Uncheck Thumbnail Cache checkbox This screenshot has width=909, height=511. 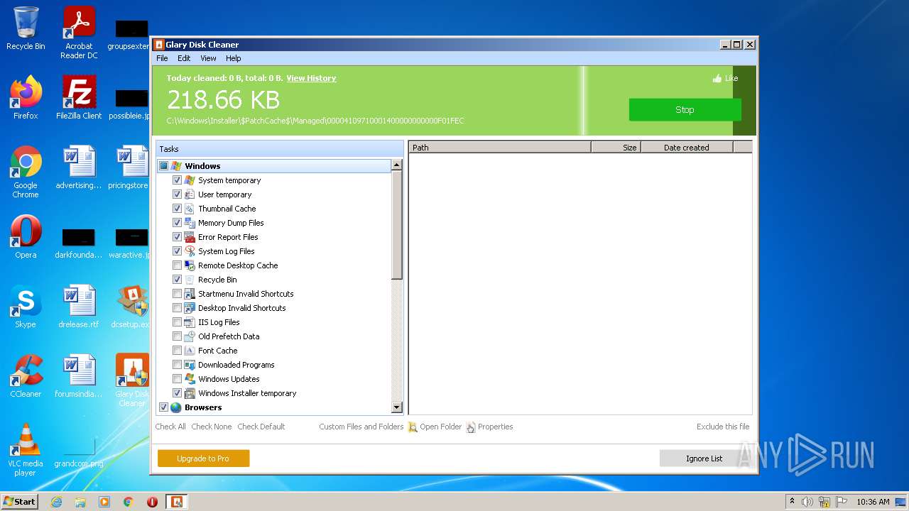pyautogui.click(x=178, y=209)
